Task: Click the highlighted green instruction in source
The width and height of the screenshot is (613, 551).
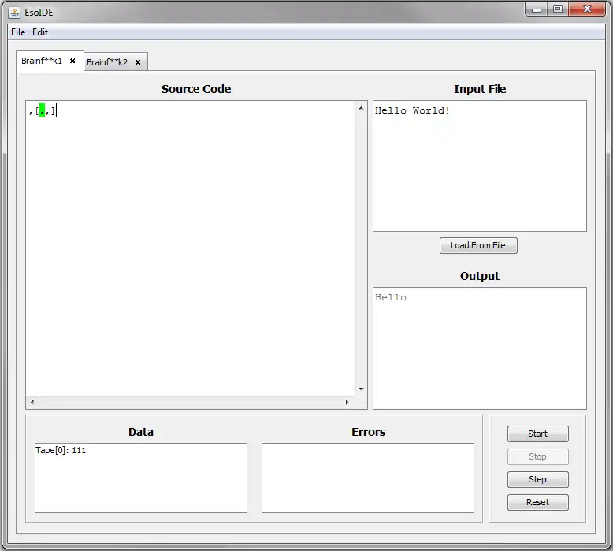Action: click(x=43, y=110)
